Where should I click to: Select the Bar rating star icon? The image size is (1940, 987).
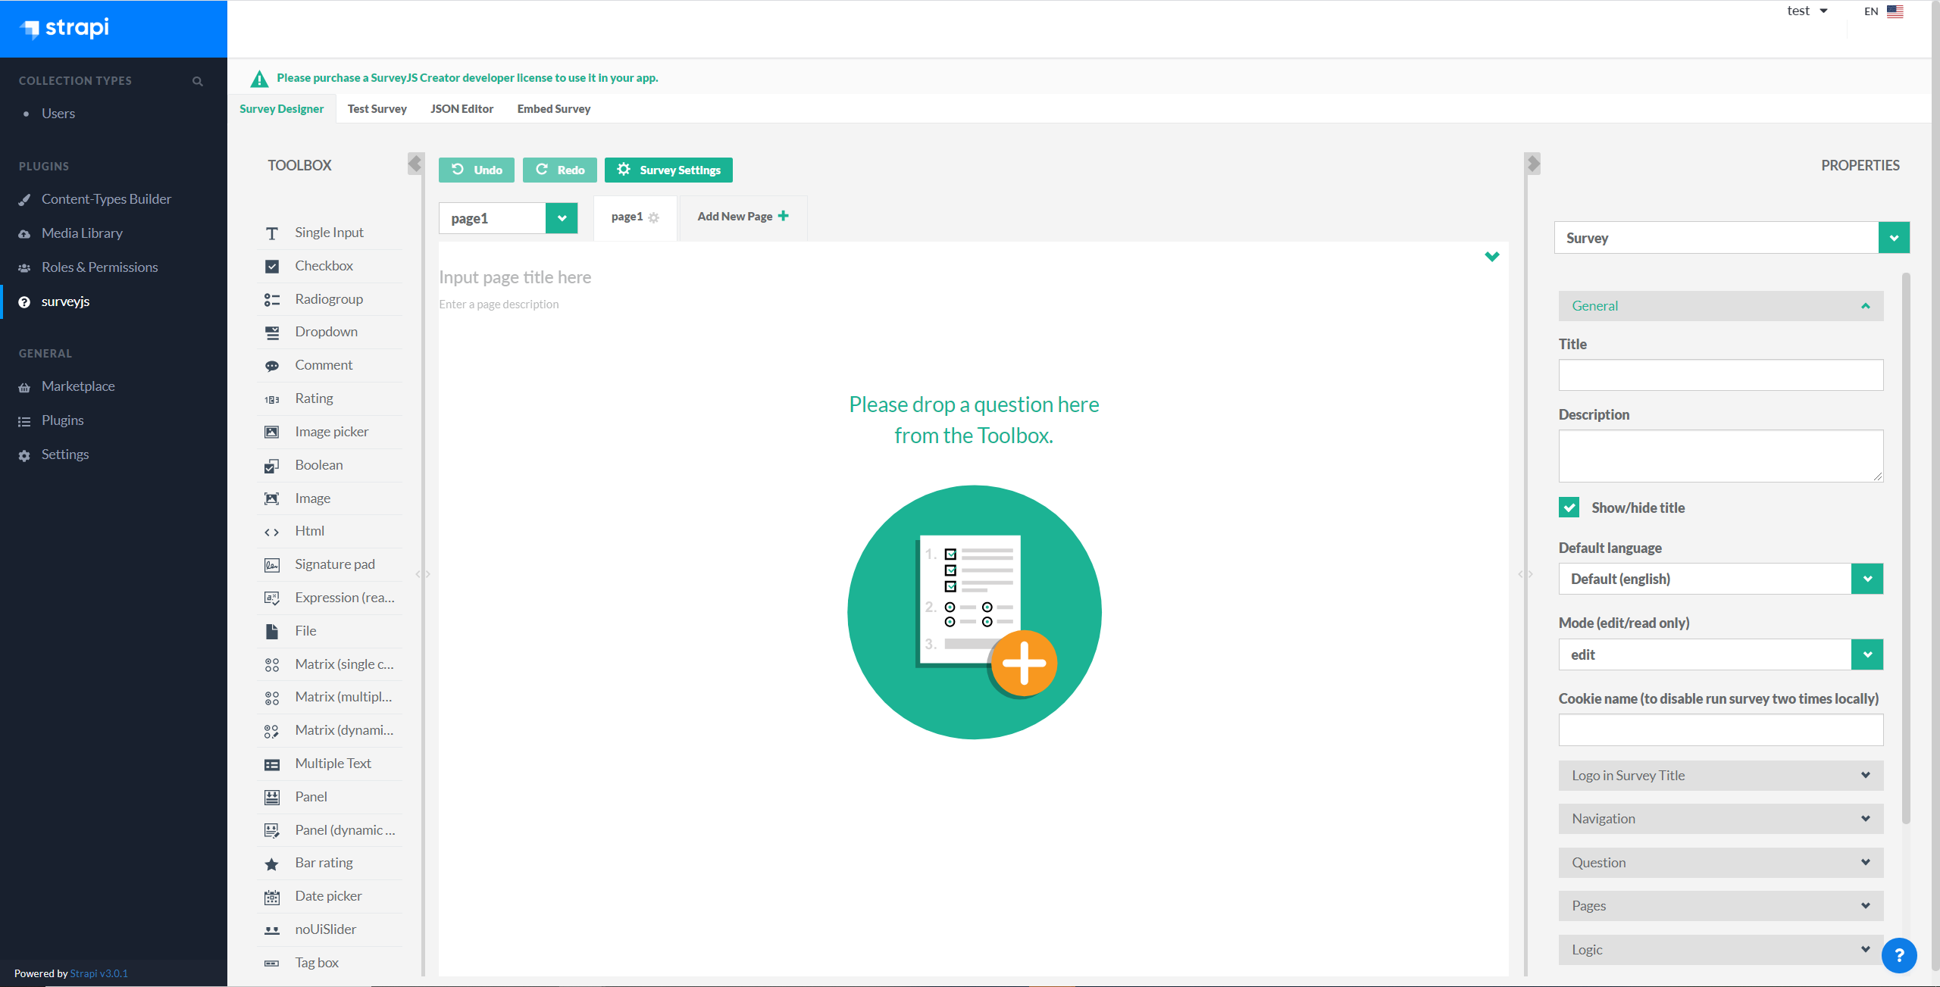(271, 864)
